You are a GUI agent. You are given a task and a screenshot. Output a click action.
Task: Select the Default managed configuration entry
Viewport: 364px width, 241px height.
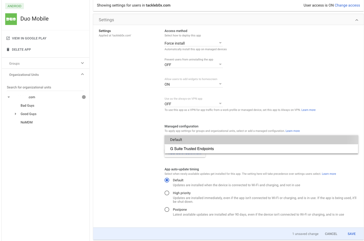pyautogui.click(x=176, y=140)
